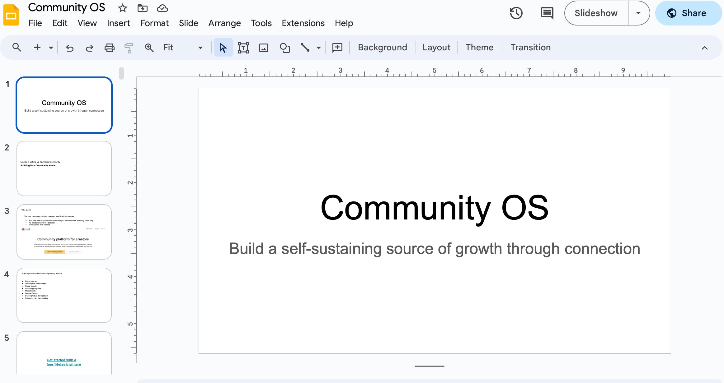Click the Undo icon
This screenshot has height=383, width=724.
pos(70,47)
